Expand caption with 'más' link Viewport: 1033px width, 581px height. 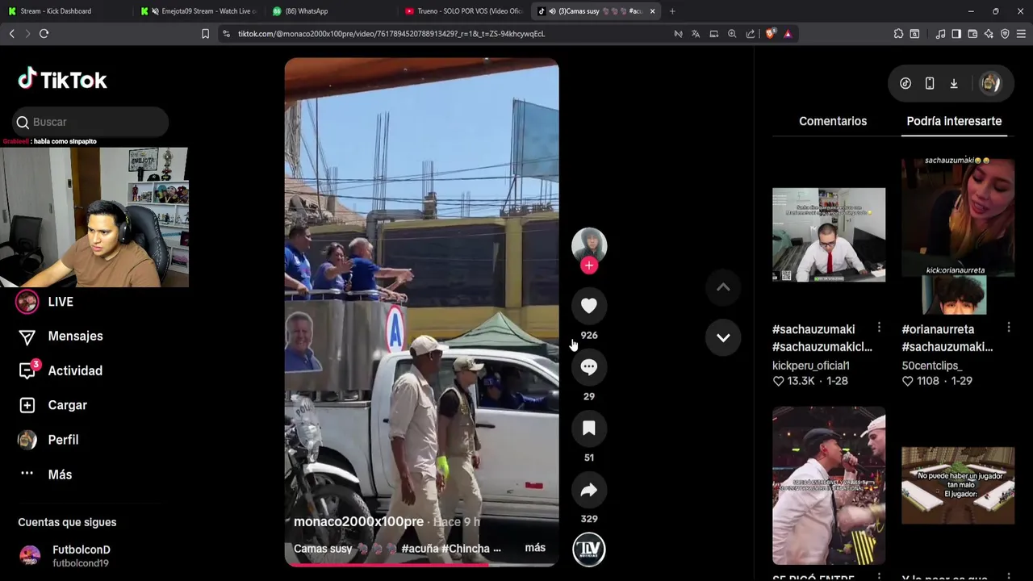click(x=535, y=548)
